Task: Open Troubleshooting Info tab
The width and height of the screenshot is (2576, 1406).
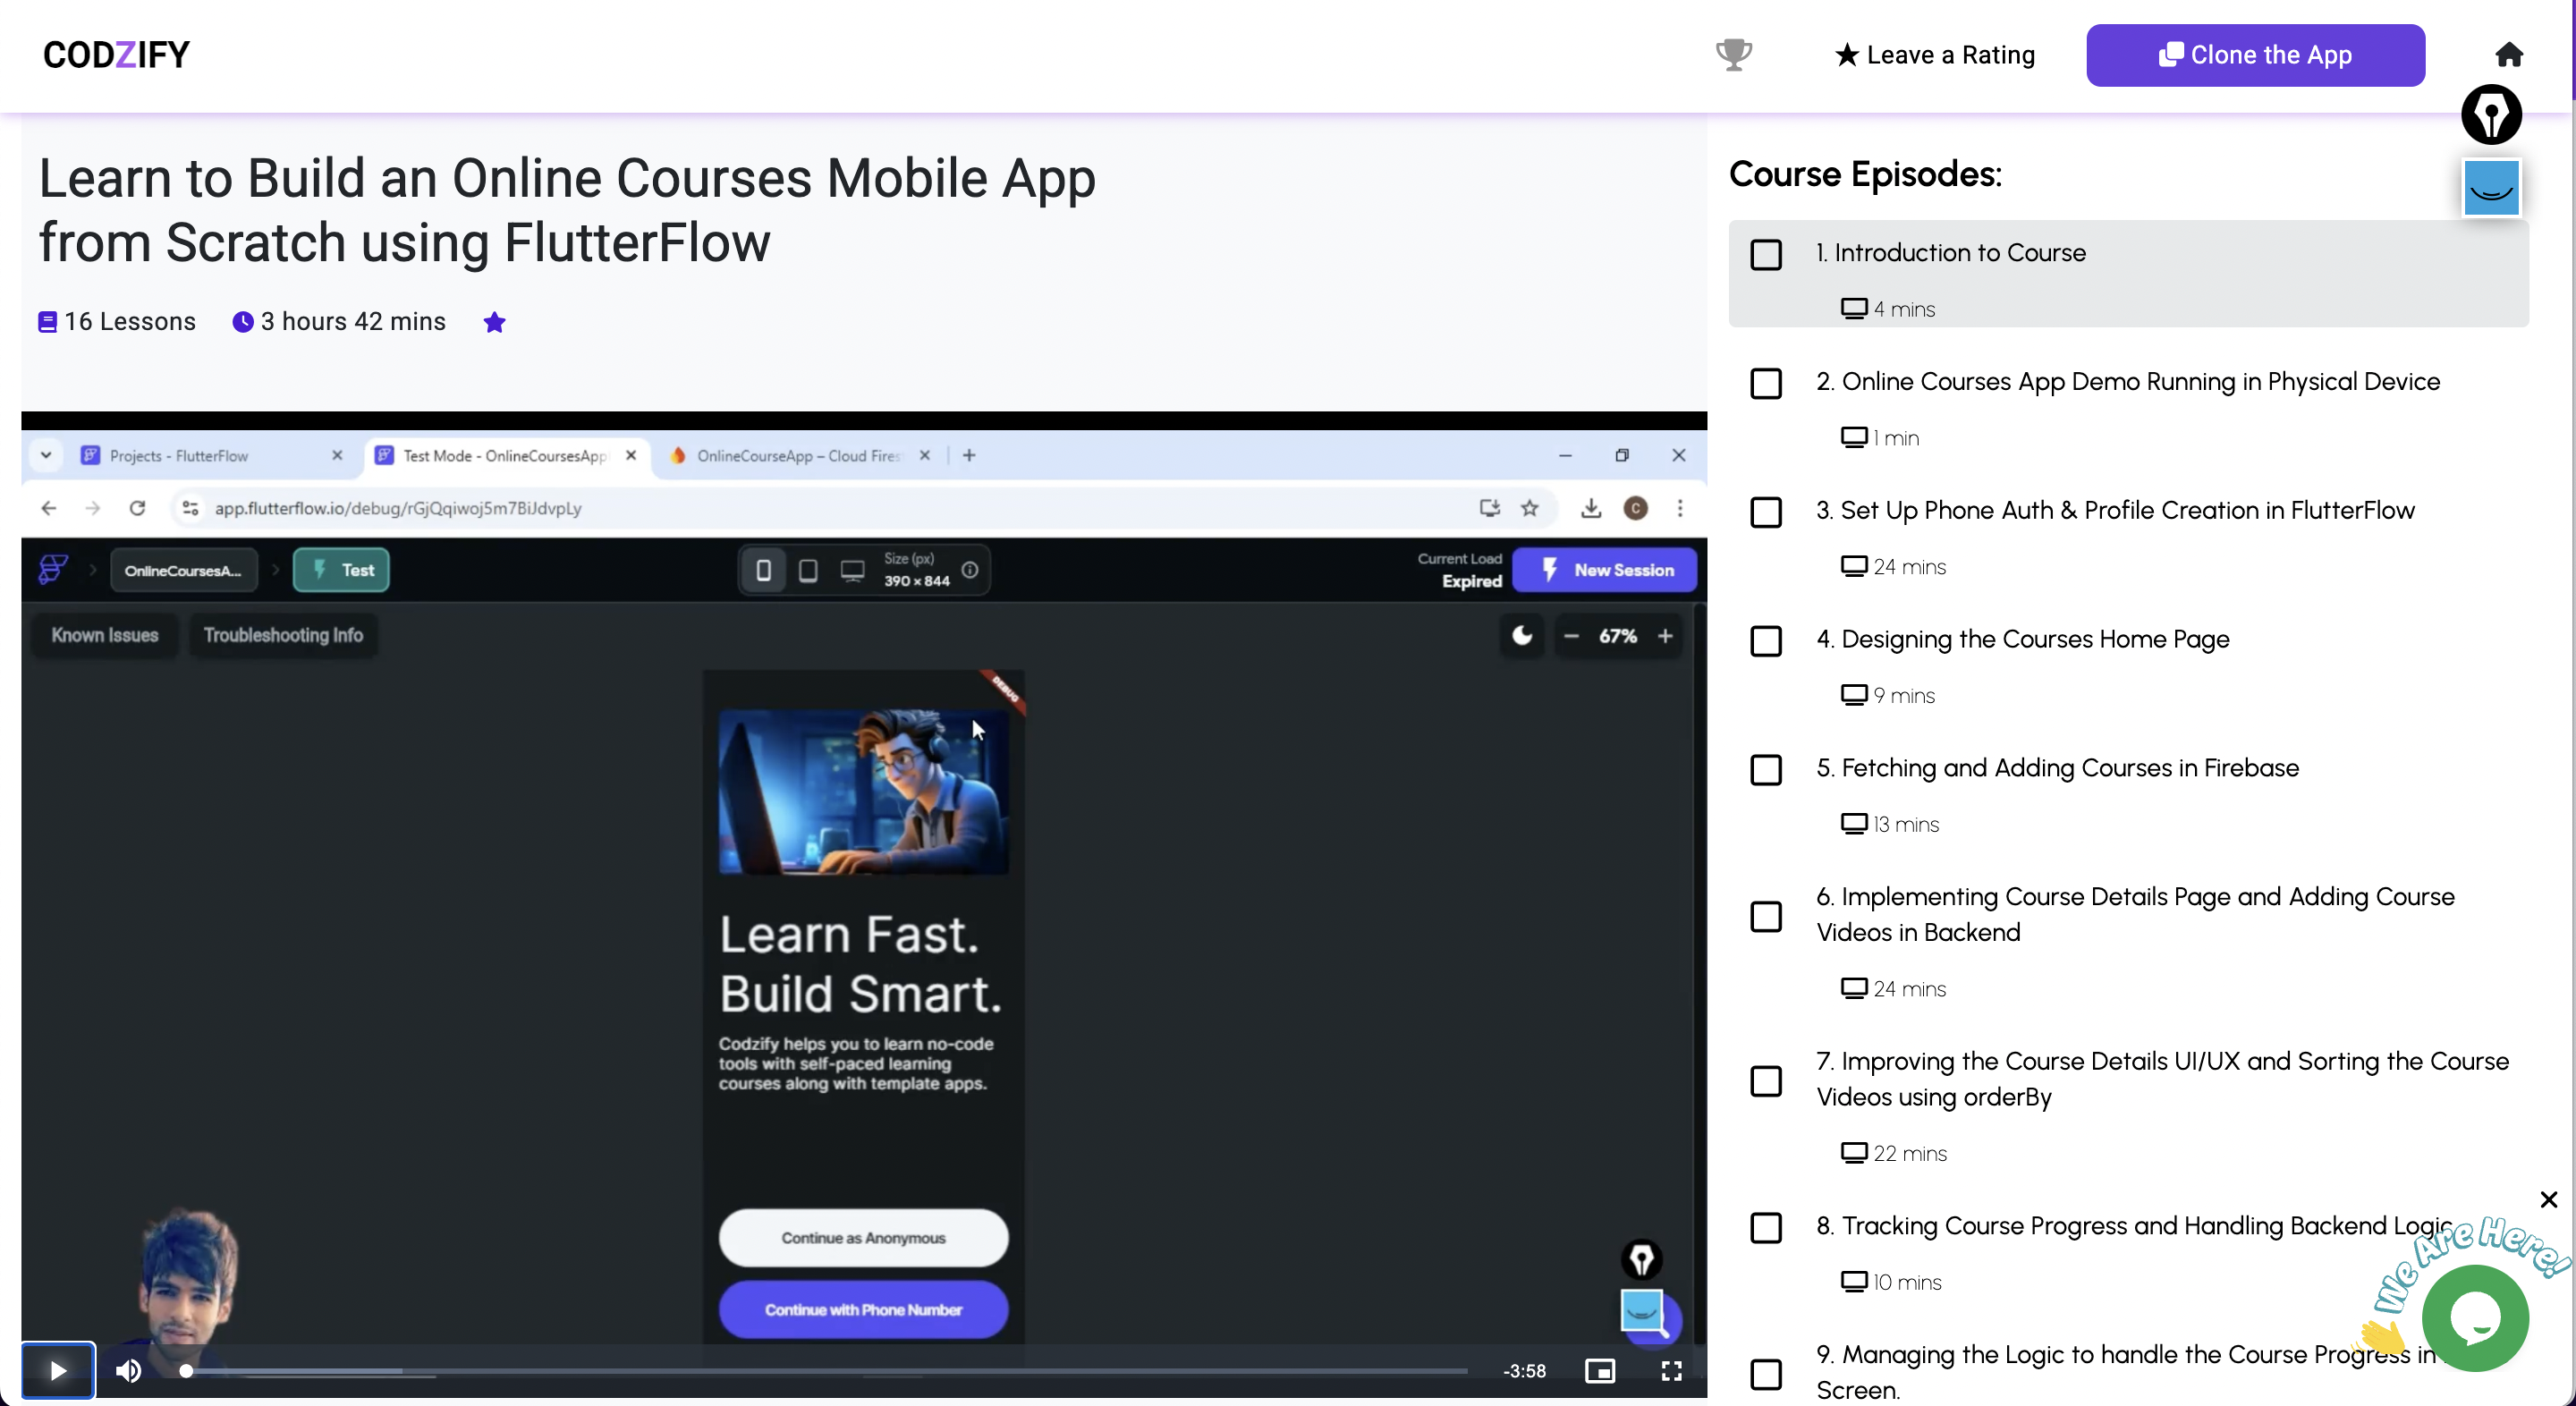Action: 283,635
